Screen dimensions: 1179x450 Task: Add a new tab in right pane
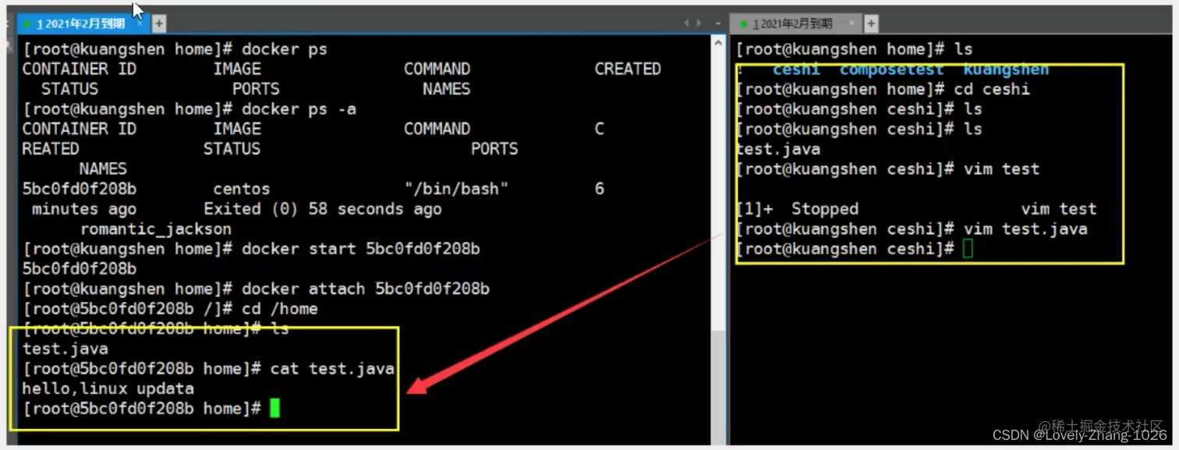coord(871,24)
